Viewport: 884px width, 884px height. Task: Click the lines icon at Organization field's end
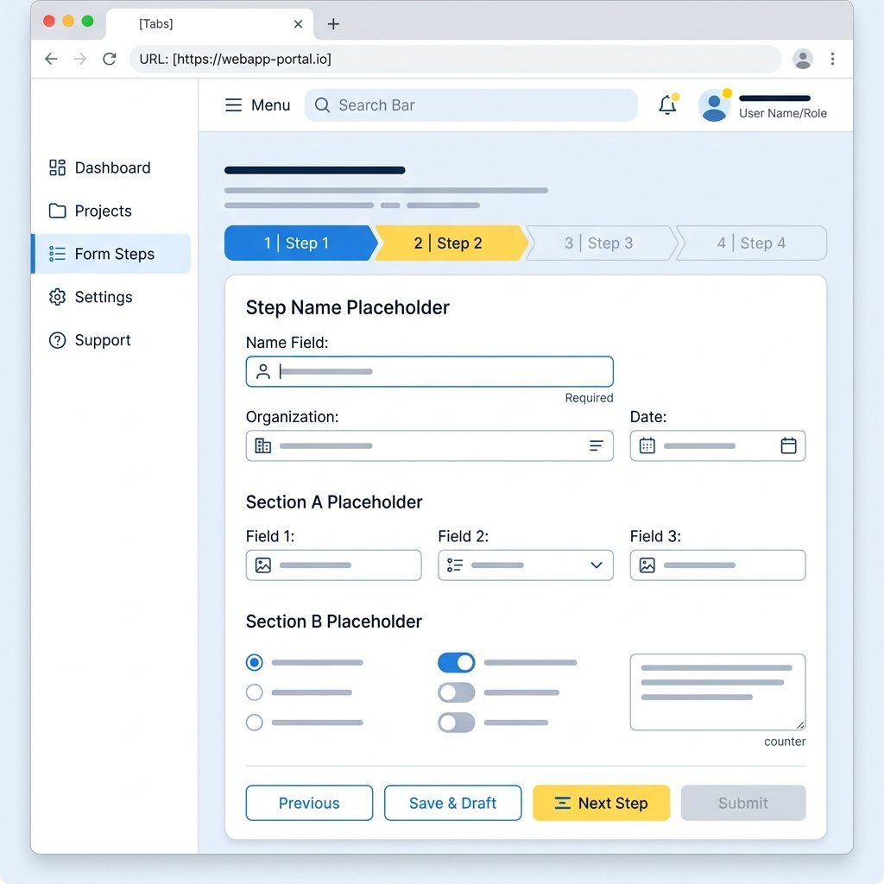[596, 446]
